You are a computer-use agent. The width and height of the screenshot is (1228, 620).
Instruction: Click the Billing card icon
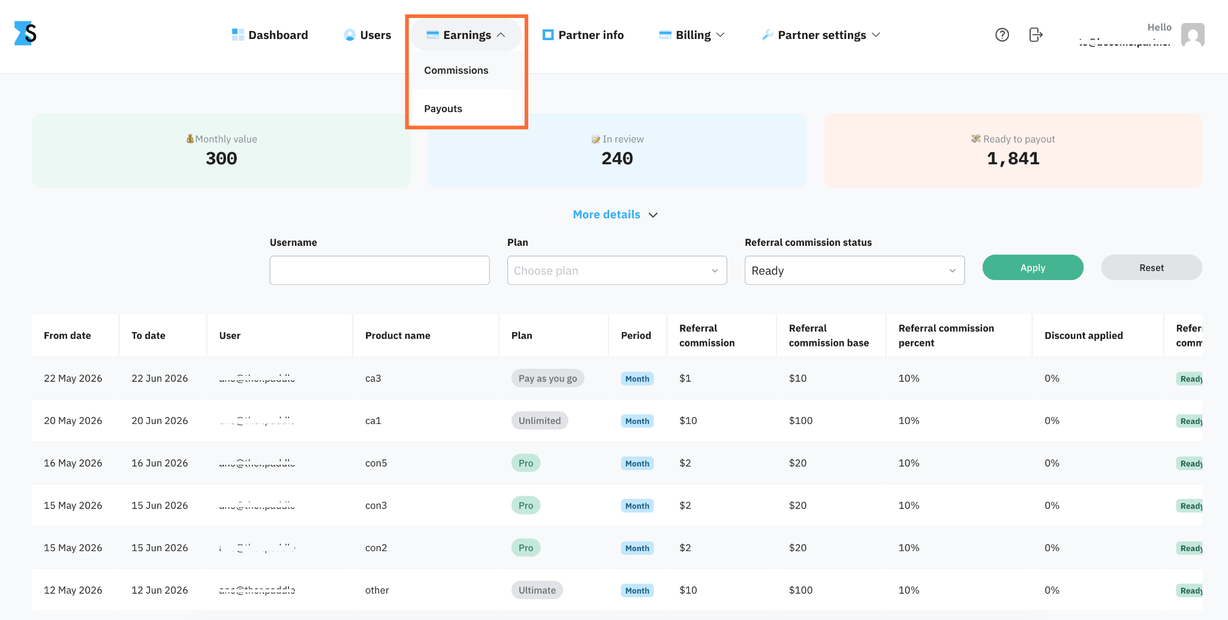(x=665, y=35)
